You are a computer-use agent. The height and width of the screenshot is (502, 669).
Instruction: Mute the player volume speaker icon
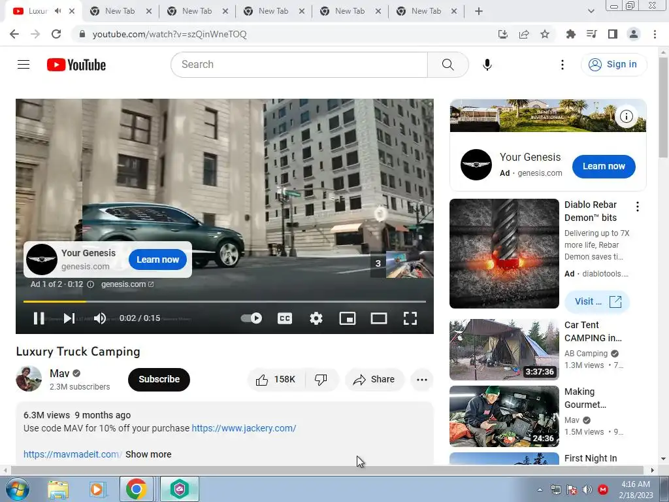click(x=100, y=318)
